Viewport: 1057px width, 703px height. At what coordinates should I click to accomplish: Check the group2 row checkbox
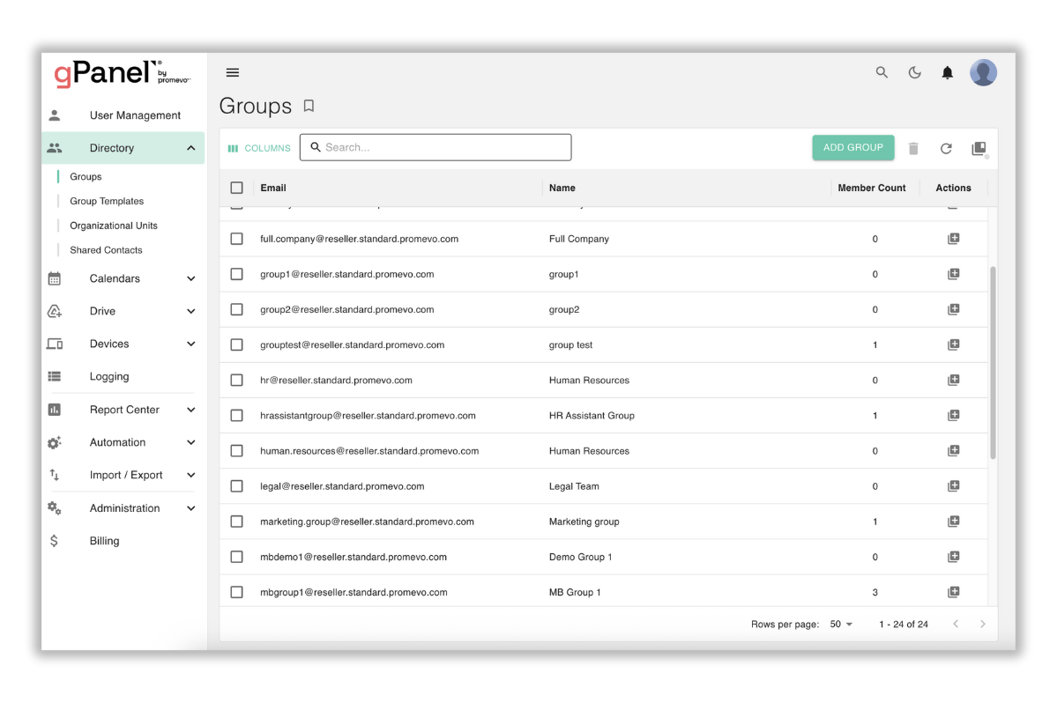pyautogui.click(x=236, y=309)
